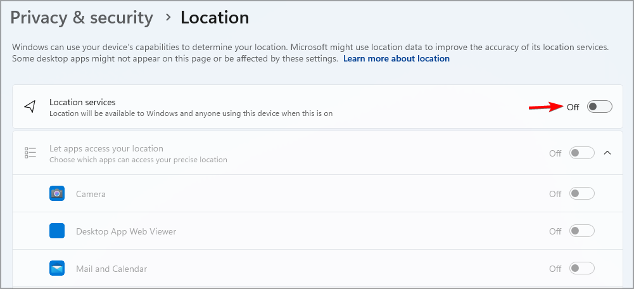634x289 pixels.
Task: Enable location access for Camera
Action: tap(581, 194)
